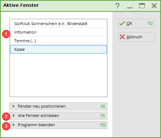Maximize the Aktive Fenster dialog
161x138 pixels.
coord(142,6)
